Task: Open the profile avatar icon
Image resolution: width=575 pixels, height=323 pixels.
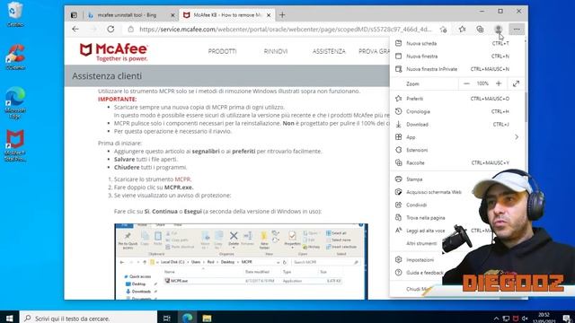Action: (498, 29)
